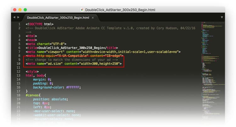Click the green fullscreen window button
The height and width of the screenshot is (127, 236).
click(25, 10)
